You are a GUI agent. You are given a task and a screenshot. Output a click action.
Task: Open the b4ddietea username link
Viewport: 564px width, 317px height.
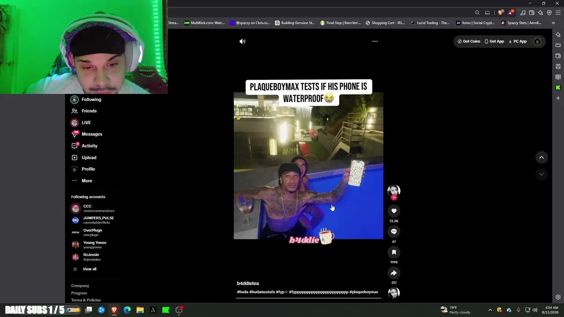coord(248,284)
